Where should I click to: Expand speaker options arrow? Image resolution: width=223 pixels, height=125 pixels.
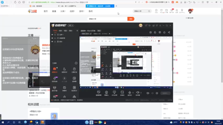141,93
